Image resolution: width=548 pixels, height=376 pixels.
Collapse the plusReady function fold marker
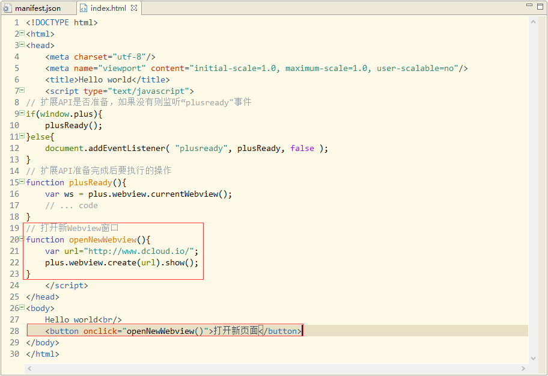(22, 182)
